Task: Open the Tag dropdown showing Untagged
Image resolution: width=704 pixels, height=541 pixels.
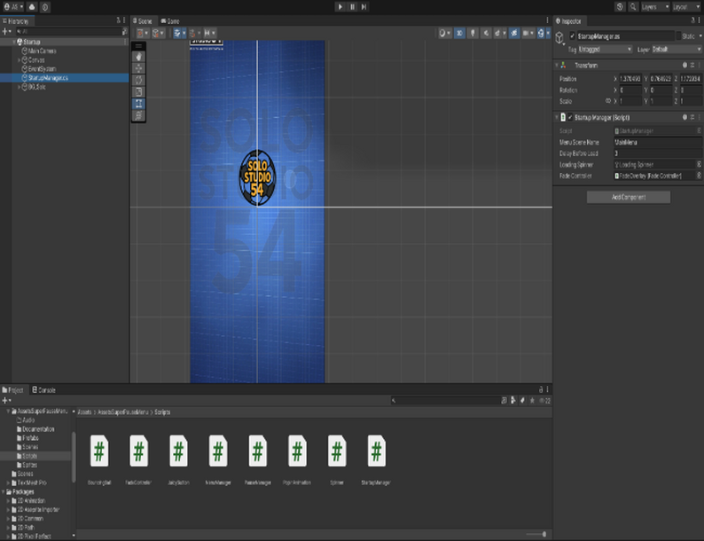Action: point(605,49)
